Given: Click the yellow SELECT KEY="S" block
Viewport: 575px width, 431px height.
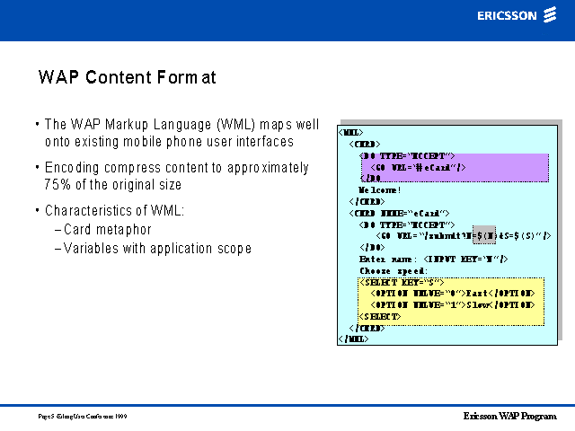Looking at the screenshot, I should click(451, 302).
